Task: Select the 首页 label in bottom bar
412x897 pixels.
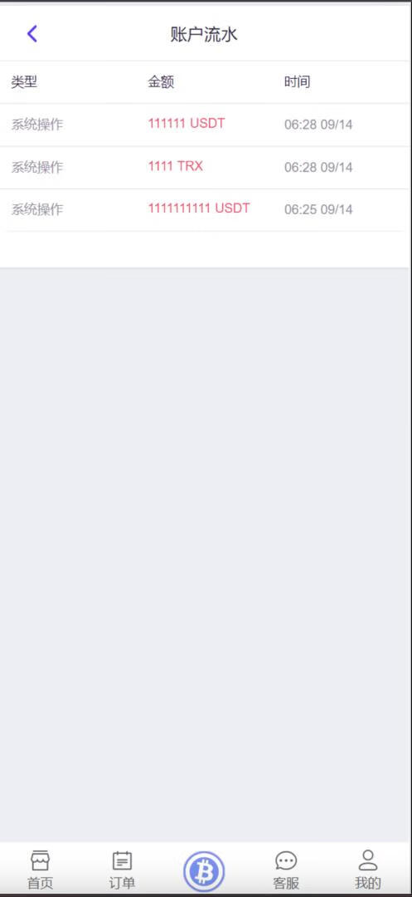Action: coord(40,883)
